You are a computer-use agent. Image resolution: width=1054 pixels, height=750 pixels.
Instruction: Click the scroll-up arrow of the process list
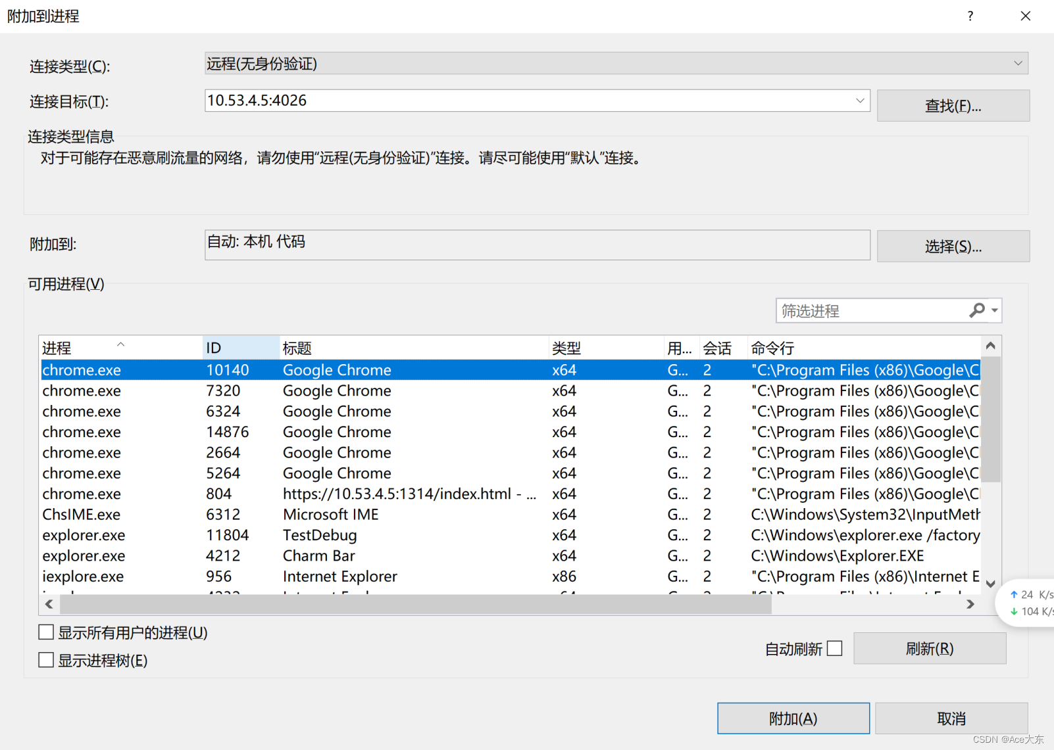click(990, 344)
